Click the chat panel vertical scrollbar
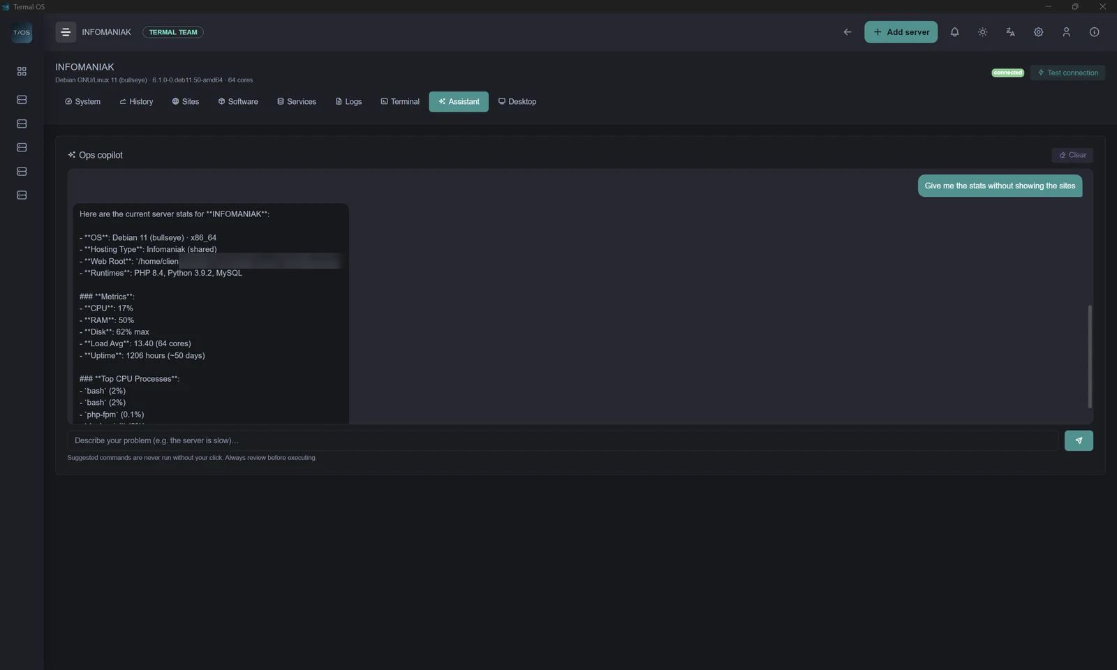The image size is (1117, 670). (1089, 356)
